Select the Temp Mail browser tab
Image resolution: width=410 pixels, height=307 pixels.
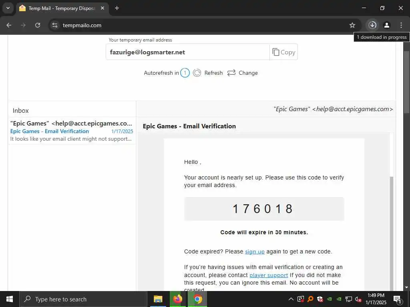tap(62, 8)
